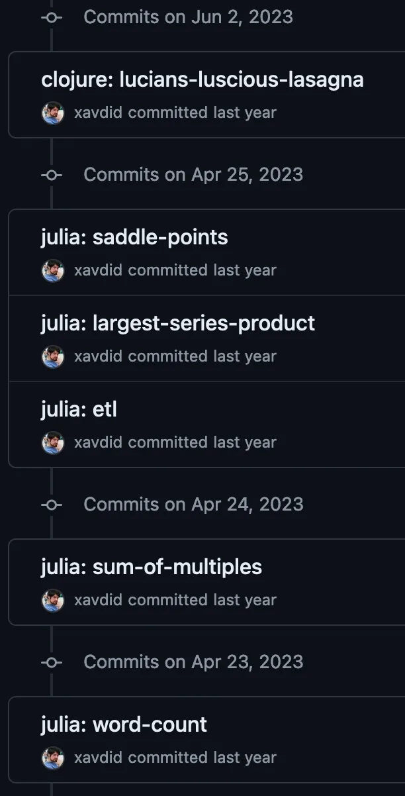Click commit marker icon for Jun 2, 2023
The height and width of the screenshot is (796, 405).
point(52,17)
